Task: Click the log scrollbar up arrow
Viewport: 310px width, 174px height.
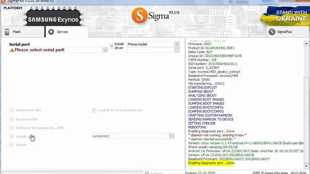Action: click(306, 43)
